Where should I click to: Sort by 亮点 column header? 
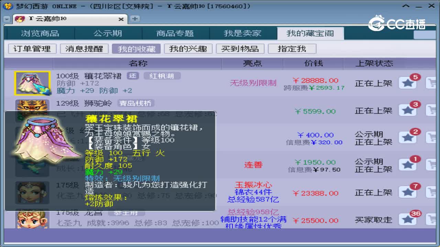[253, 63]
